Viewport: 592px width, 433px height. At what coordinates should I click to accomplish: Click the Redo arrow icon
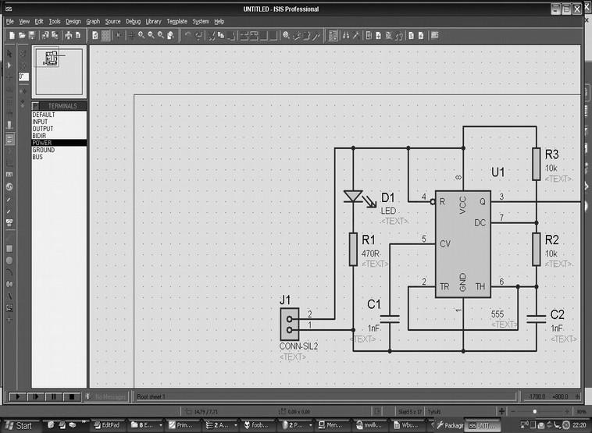[198, 35]
